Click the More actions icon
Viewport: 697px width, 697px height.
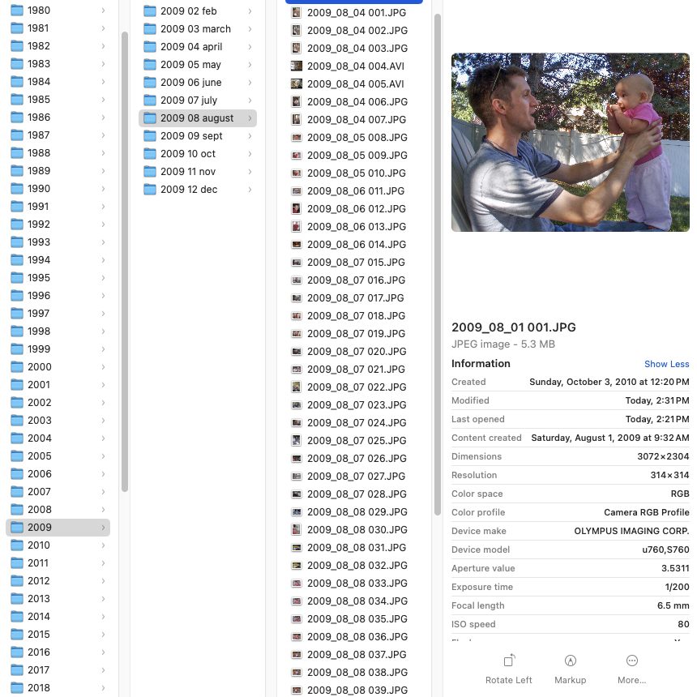click(x=631, y=661)
